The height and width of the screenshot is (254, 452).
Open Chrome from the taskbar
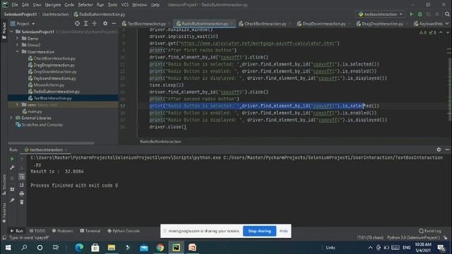tap(160, 248)
